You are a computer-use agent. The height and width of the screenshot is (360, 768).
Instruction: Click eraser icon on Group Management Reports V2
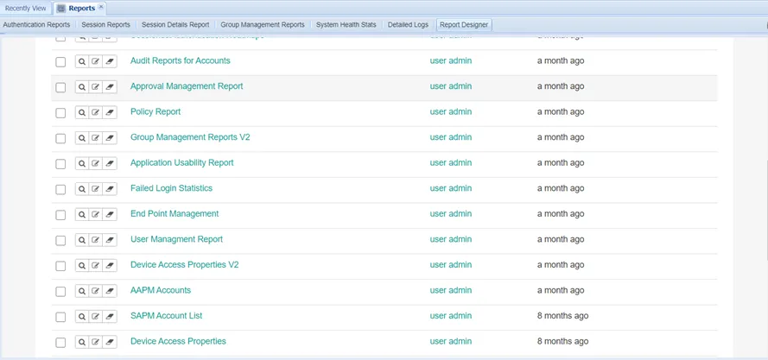tap(110, 138)
